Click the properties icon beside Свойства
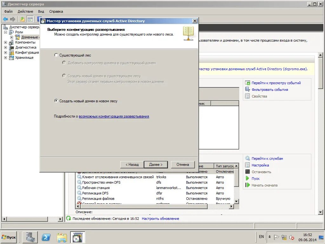Image resolution: width=325 pixels, height=244 pixels. pyautogui.click(x=248, y=96)
